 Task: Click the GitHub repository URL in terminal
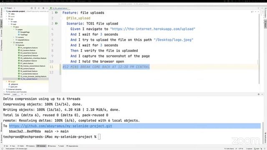(x=60, y=126)
